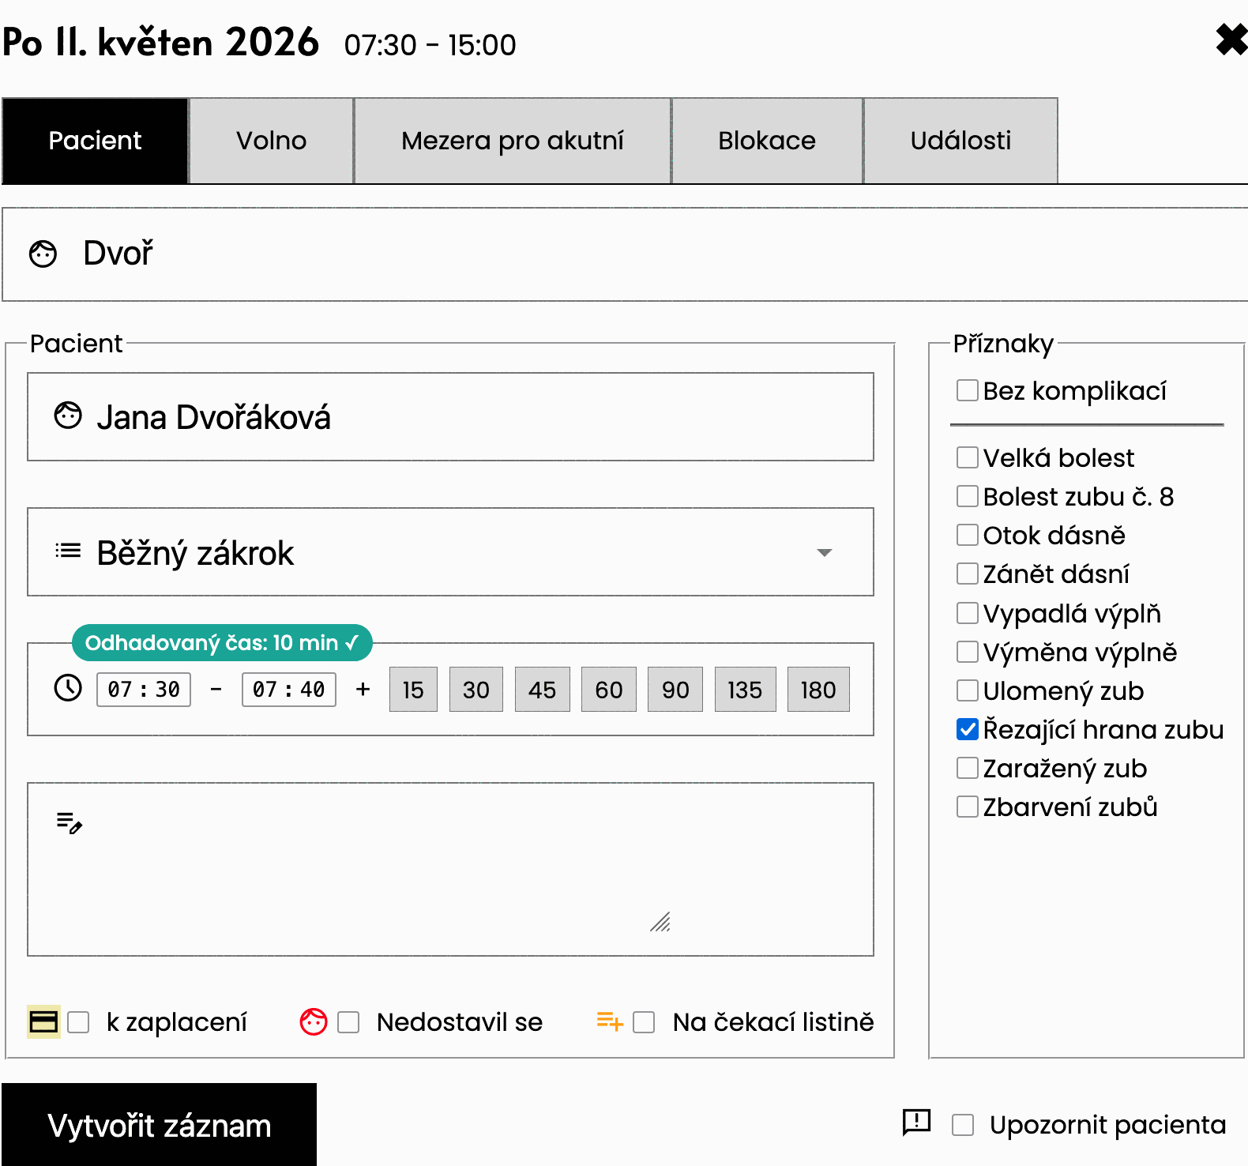Uncheck Řezající hrana zubu
1248x1166 pixels.
[967, 729]
